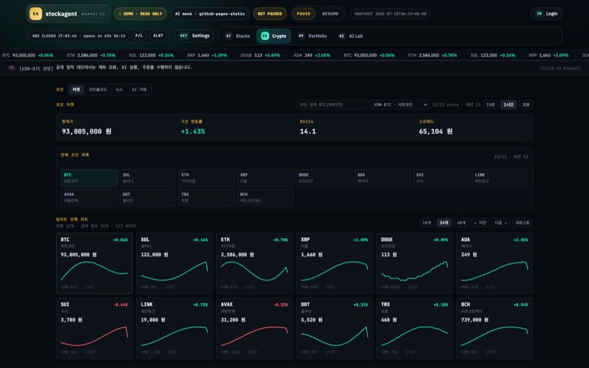Viewport: 589px width, 368px height.
Task: Open the SOL chart card
Action: point(174,263)
